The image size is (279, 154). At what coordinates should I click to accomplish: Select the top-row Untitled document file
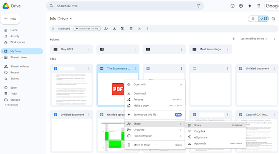coord(257,85)
